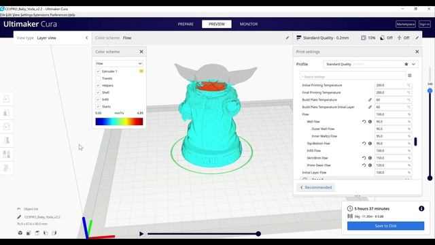This screenshot has width=435, height=245.
Task: Click formula icon beside Skirt/Brim Flow
Action: (370, 158)
